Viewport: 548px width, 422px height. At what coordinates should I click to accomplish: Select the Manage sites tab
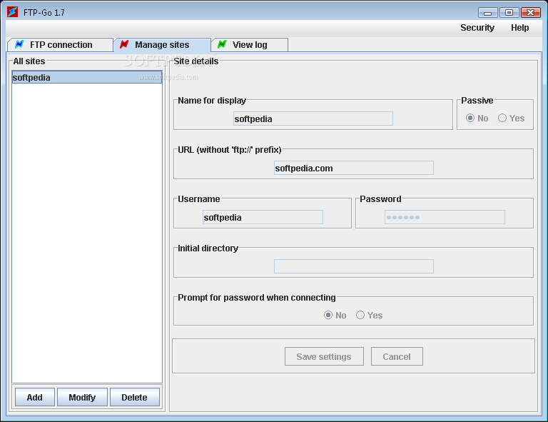pos(162,45)
